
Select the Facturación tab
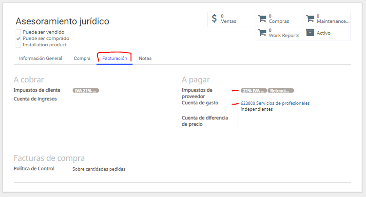click(115, 59)
